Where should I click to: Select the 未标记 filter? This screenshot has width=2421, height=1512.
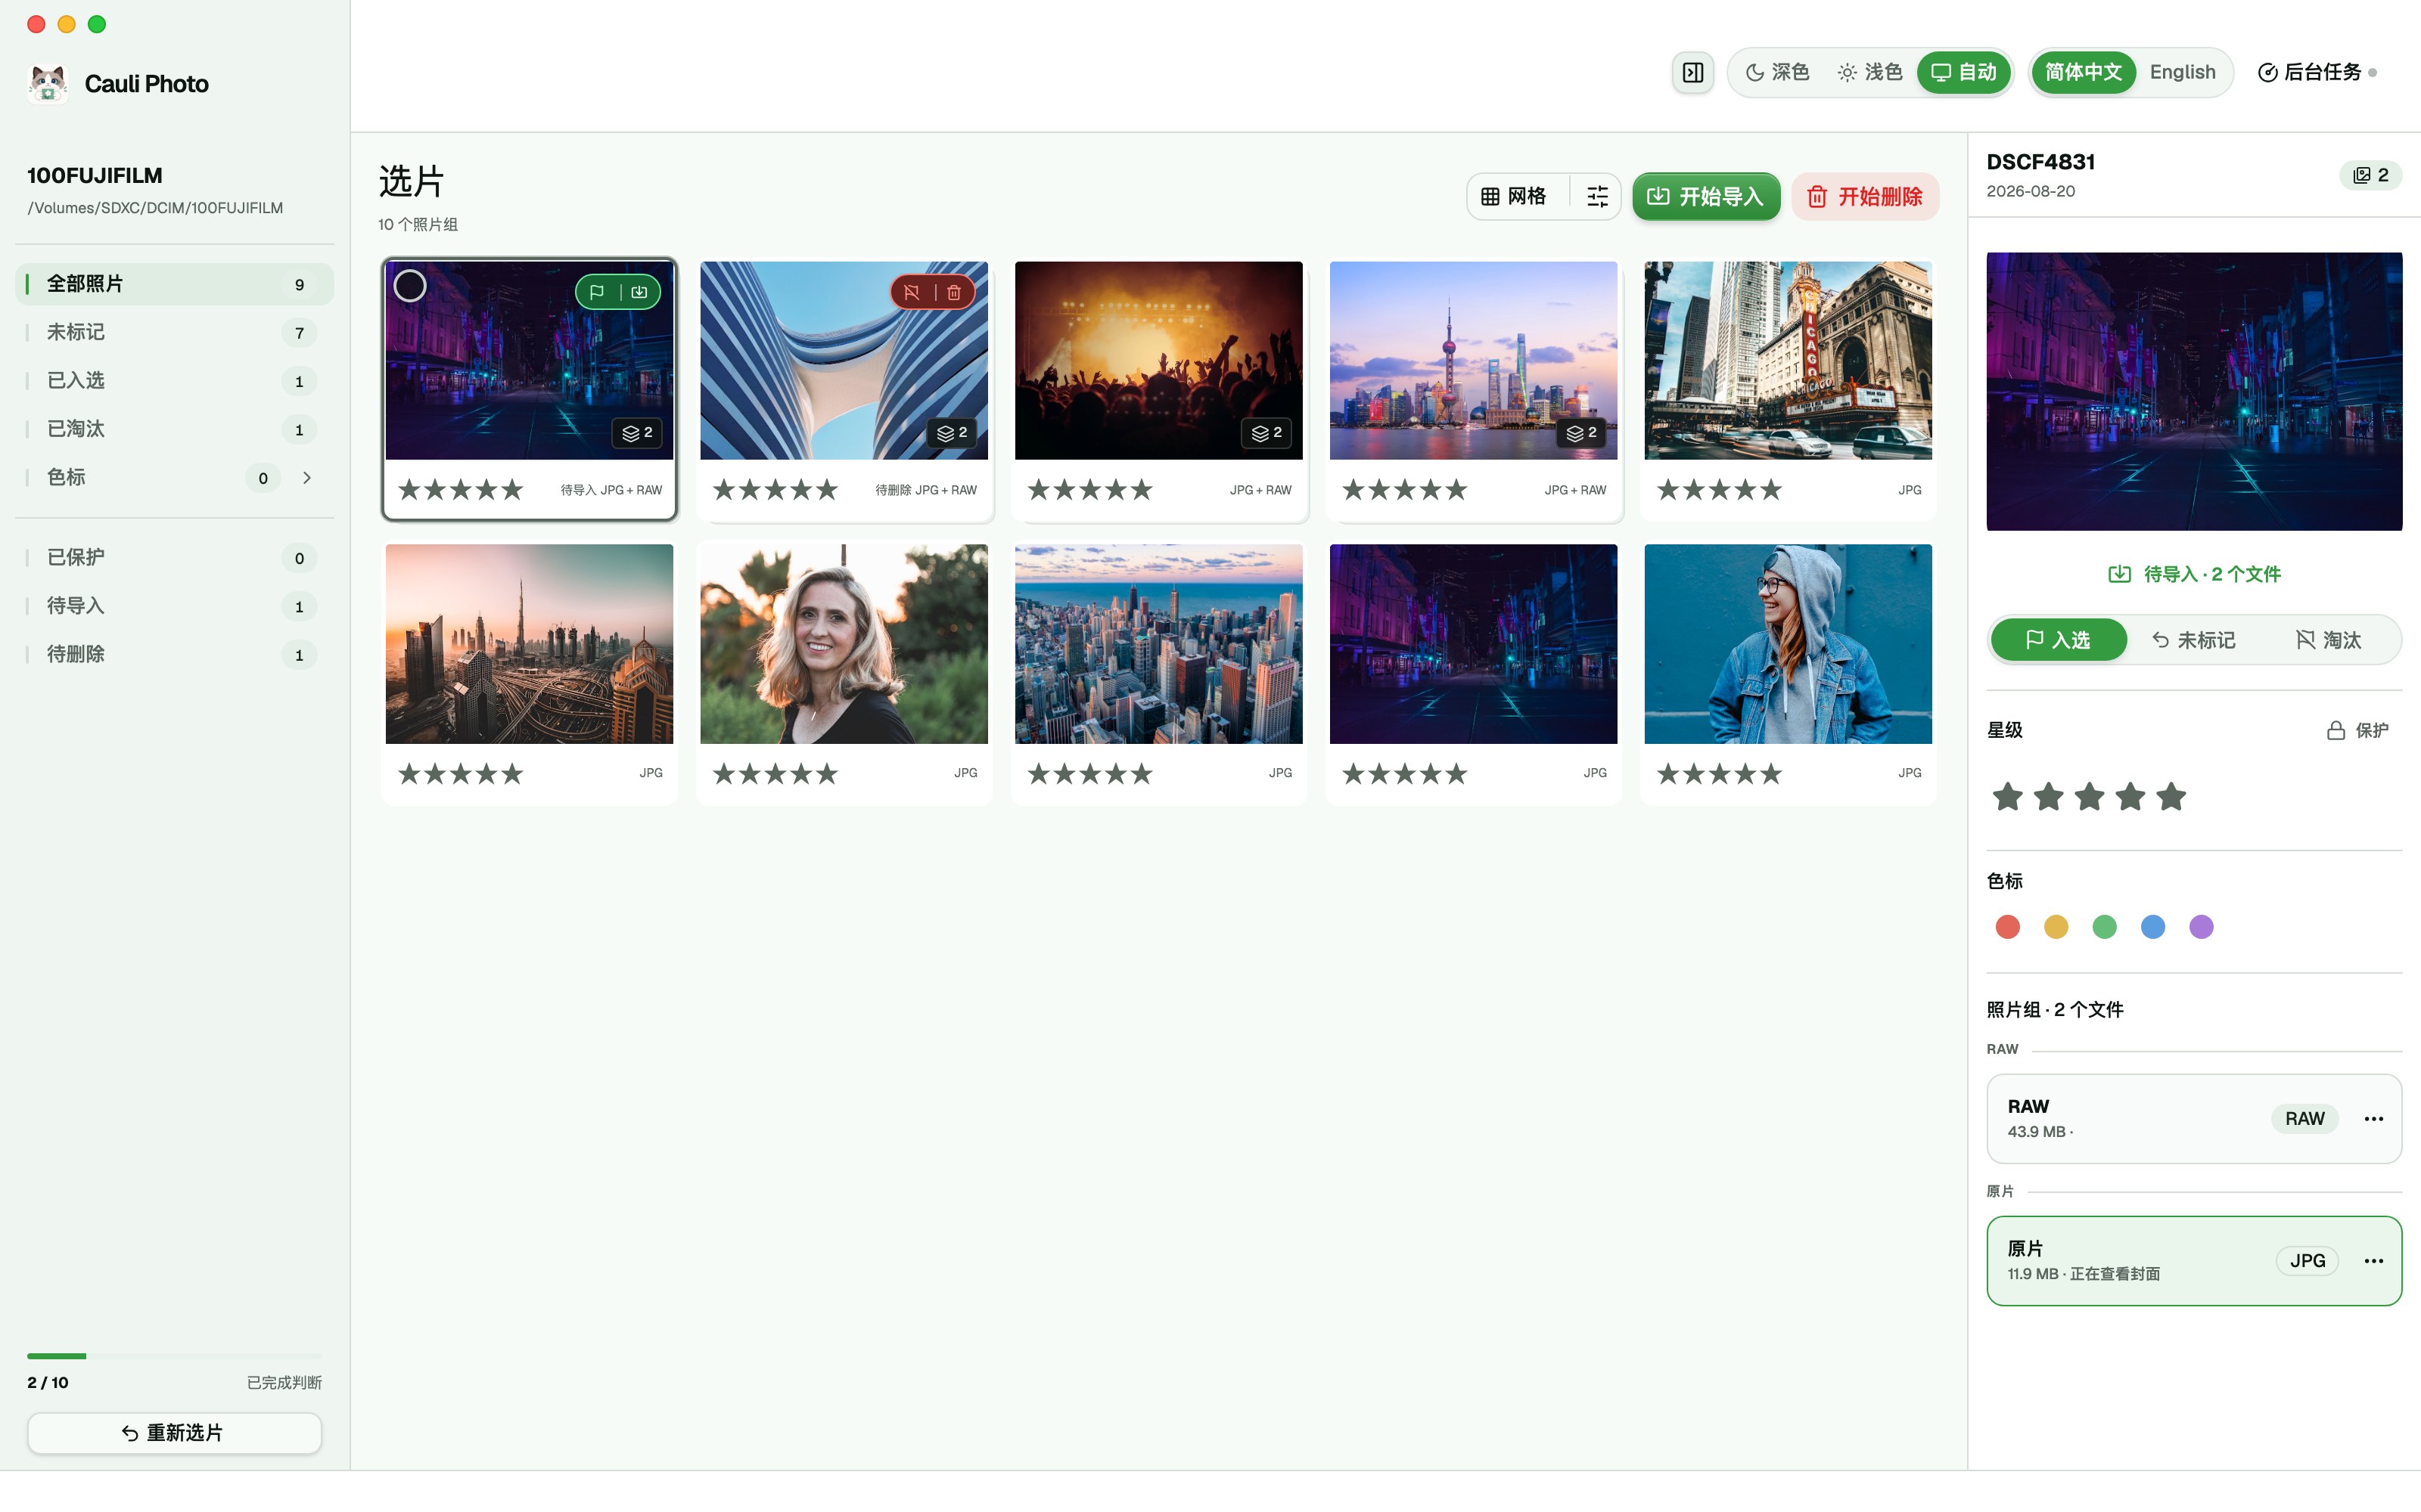[x=174, y=332]
